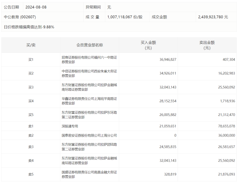Select the 卖5 row label
237x182 pixels.
coord(31,175)
